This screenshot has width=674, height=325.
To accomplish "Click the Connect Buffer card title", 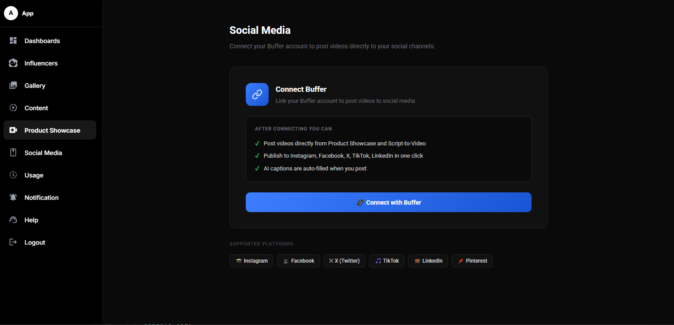I will point(301,89).
